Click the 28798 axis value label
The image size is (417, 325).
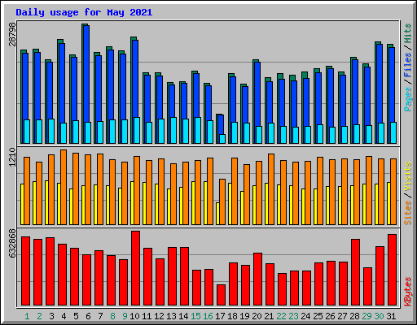coord(12,35)
